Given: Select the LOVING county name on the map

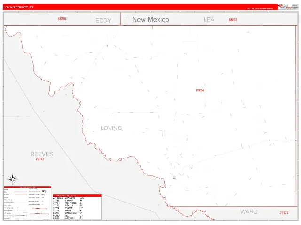Looking at the screenshot, I should click(111, 128).
